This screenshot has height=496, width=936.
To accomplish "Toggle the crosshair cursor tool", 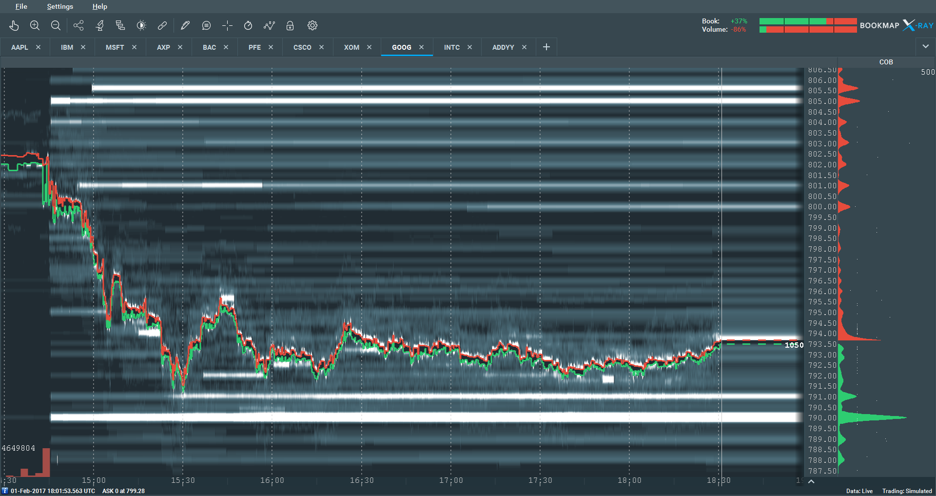I will click(227, 25).
